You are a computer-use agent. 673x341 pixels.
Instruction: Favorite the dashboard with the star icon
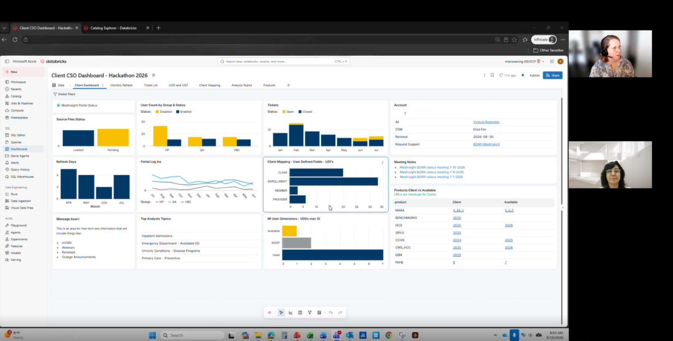pyautogui.click(x=154, y=75)
